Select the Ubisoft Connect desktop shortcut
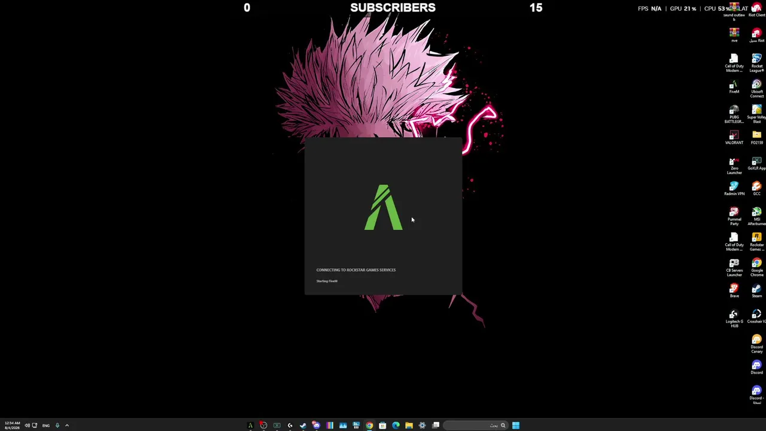This screenshot has width=766, height=431. [x=757, y=89]
